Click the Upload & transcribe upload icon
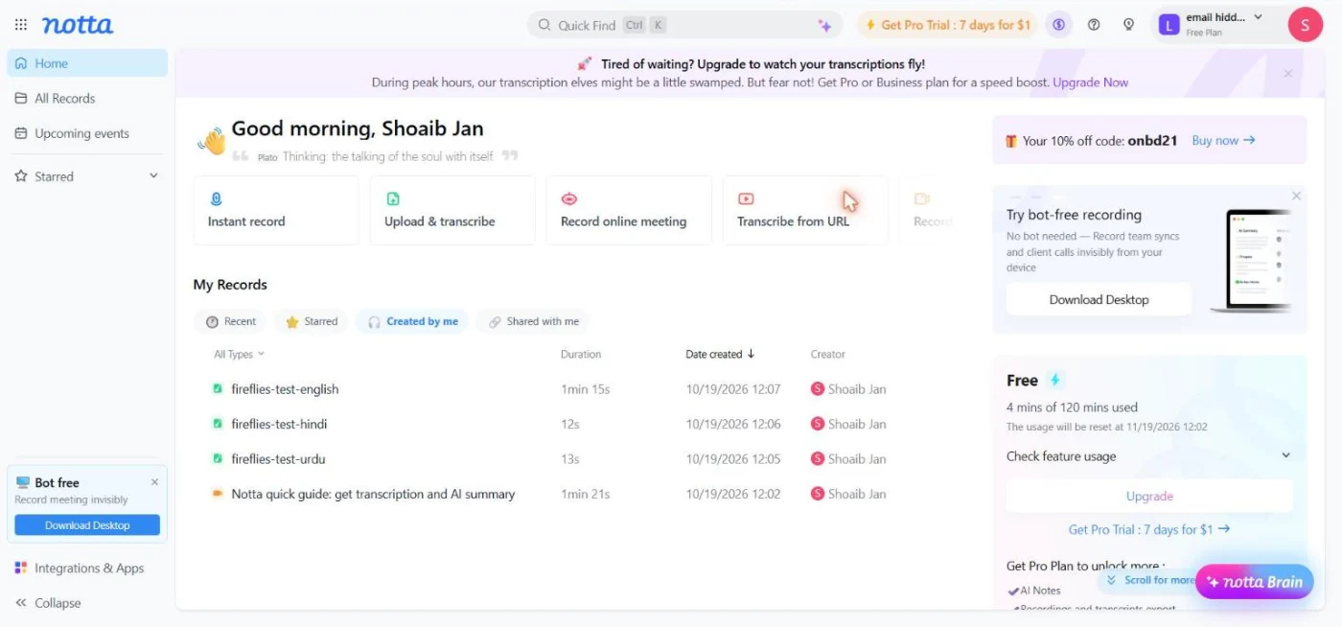The height and width of the screenshot is (627, 1342). [x=393, y=199]
